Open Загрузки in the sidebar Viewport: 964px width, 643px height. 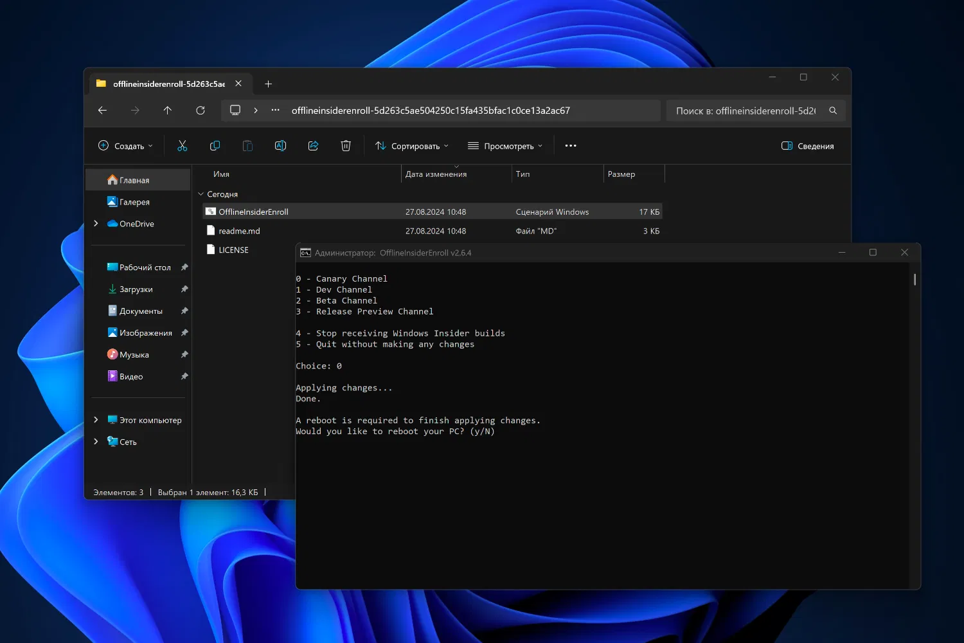coord(136,289)
